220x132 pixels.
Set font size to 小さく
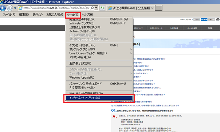pos(197,20)
